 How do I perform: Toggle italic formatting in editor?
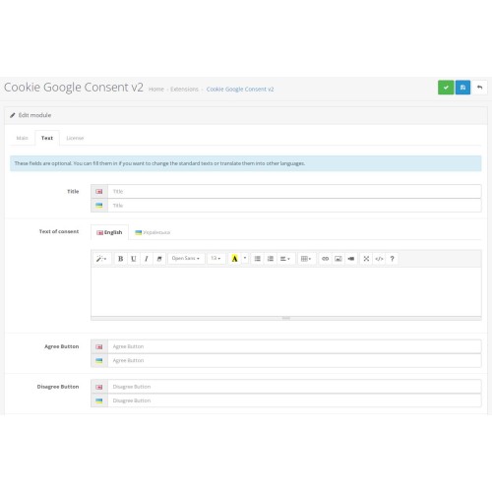click(x=147, y=259)
